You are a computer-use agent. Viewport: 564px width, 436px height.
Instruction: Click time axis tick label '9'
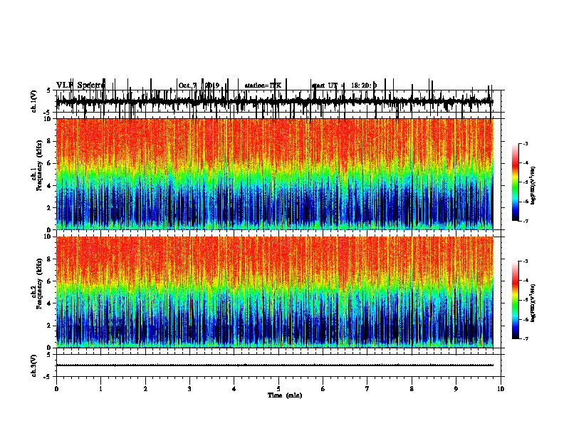click(x=456, y=389)
